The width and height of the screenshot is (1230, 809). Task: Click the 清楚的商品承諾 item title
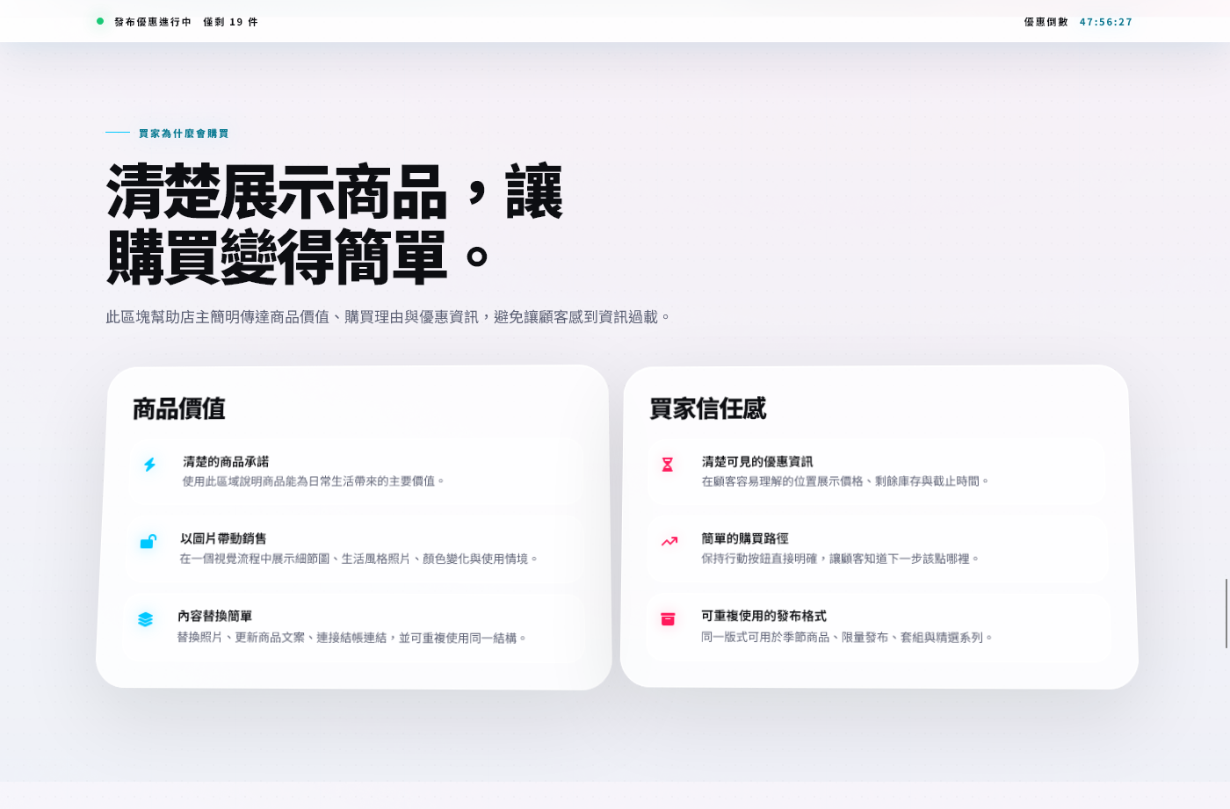(x=226, y=462)
